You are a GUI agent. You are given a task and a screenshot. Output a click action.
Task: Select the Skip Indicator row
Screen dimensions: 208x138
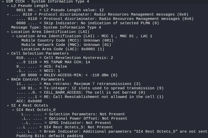point(87,23)
